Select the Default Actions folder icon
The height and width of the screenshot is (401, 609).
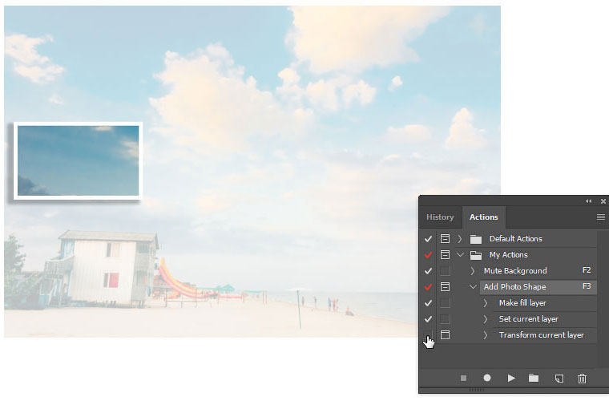point(476,239)
